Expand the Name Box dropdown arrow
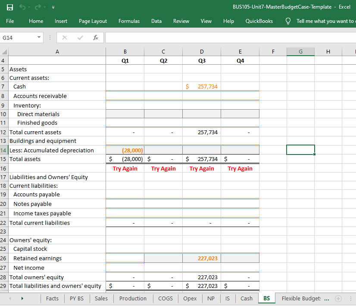 [39, 37]
